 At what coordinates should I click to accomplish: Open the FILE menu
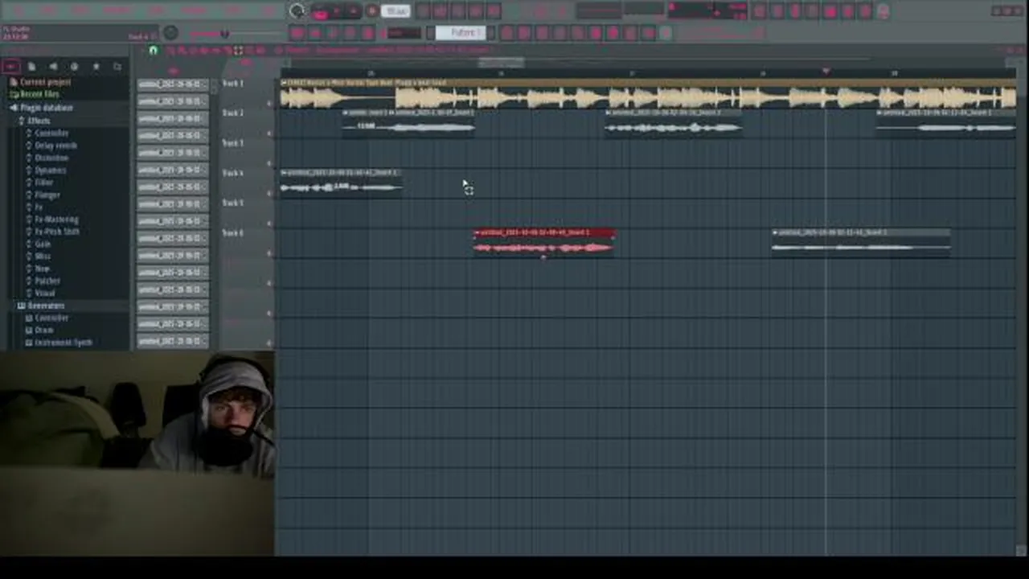point(18,10)
